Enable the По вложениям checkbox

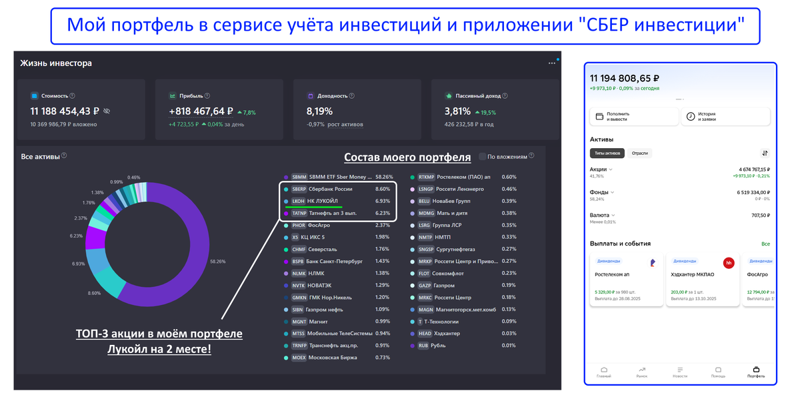(483, 157)
